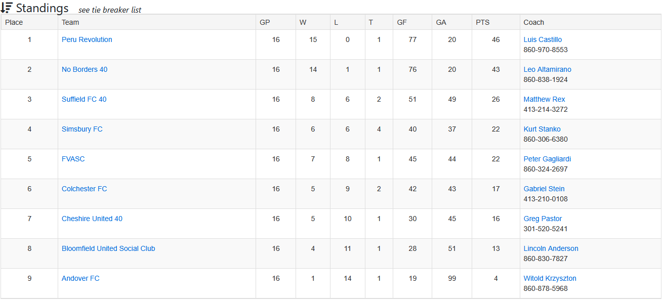Click the GF column header
Image resolution: width=663 pixels, height=300 pixels.
(x=402, y=22)
